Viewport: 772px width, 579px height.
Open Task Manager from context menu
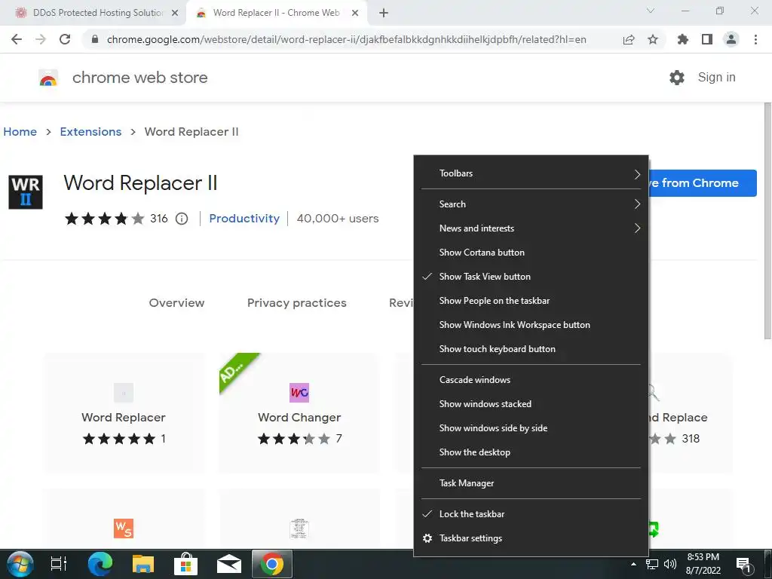click(x=531, y=483)
